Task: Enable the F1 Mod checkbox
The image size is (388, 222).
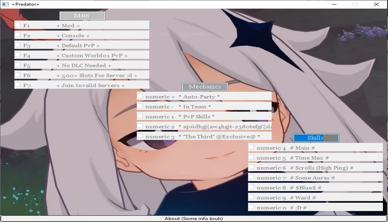Action: click(18, 25)
